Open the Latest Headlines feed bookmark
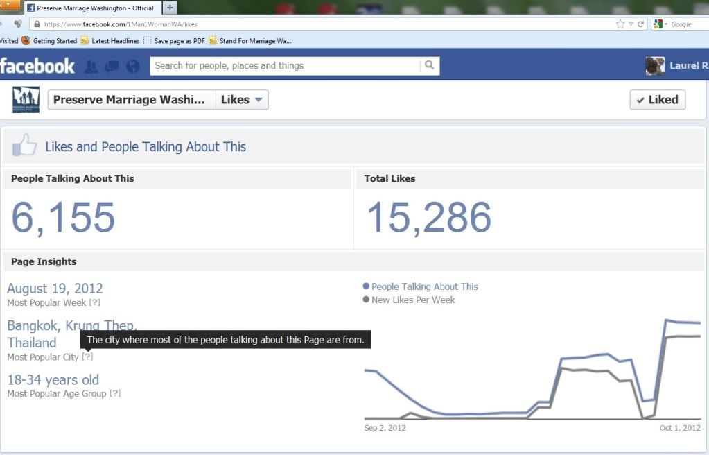Viewport: 709px width, 455px height. [x=115, y=41]
